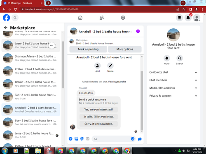Image resolution: width=206 pixels, height=154 pixels.
Task: Attach a photo using image icon
Action: [x=76, y=139]
